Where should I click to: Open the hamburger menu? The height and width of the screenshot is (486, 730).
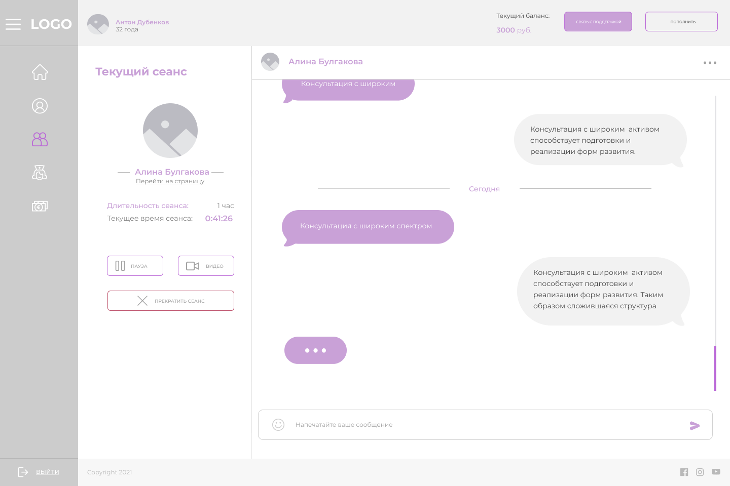[13, 24]
